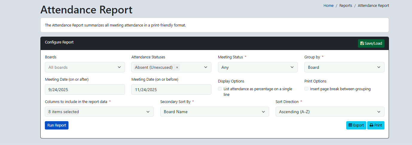Click the table icon on Export
Image resolution: width=412 pixels, height=145 pixels.
[350, 125]
